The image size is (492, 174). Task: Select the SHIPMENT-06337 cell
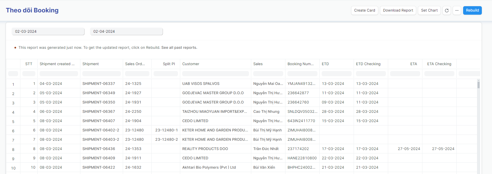coord(99,84)
